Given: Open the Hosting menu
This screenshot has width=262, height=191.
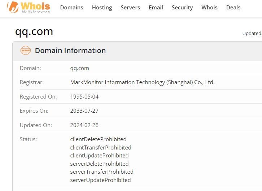Looking at the screenshot, I should click(x=102, y=8).
